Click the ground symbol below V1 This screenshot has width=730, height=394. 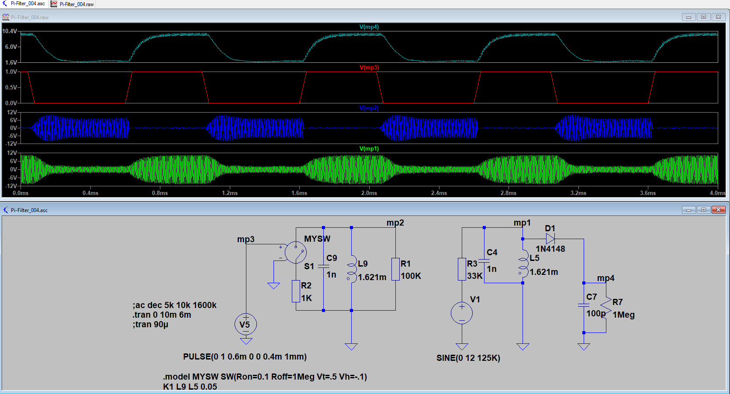pos(462,346)
